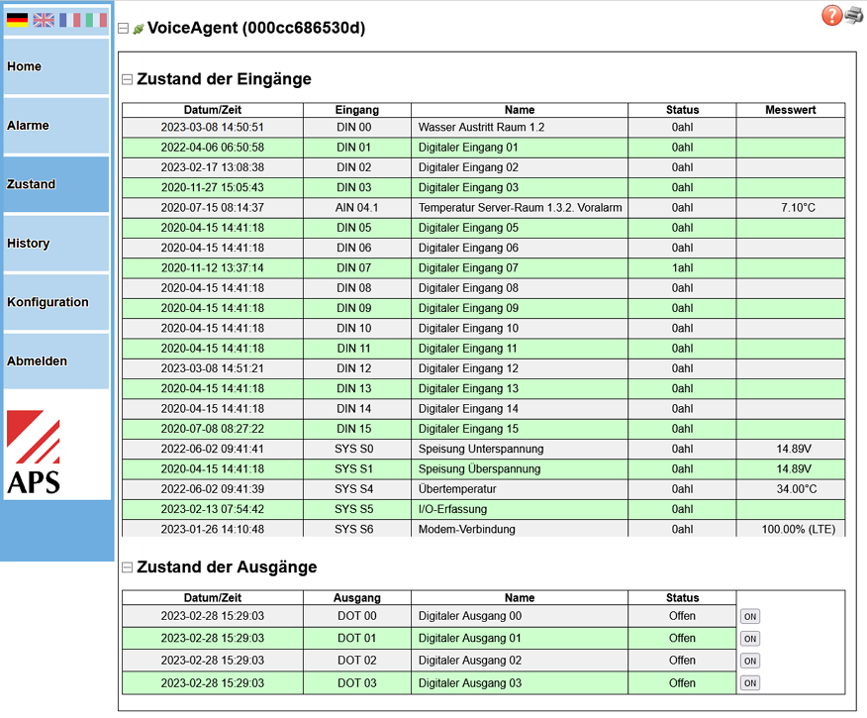Select the 'DOT 01' output cell
Screen dimensions: 867x718
(357, 639)
